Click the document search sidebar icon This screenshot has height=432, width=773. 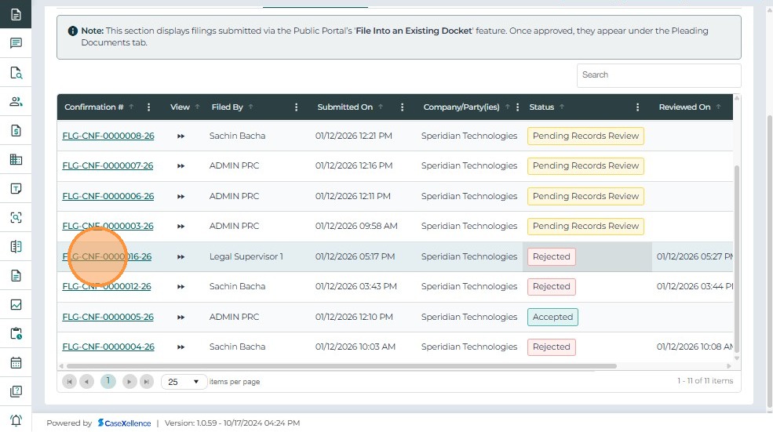(16, 73)
